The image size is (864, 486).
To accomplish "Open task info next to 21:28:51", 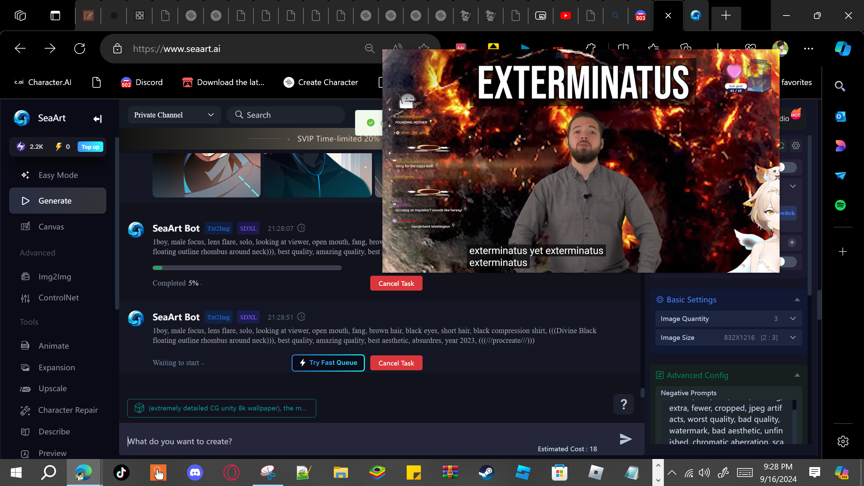I will [301, 317].
